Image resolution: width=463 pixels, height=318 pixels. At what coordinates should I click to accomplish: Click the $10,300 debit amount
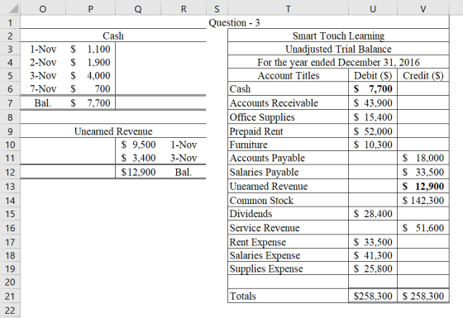(373, 145)
